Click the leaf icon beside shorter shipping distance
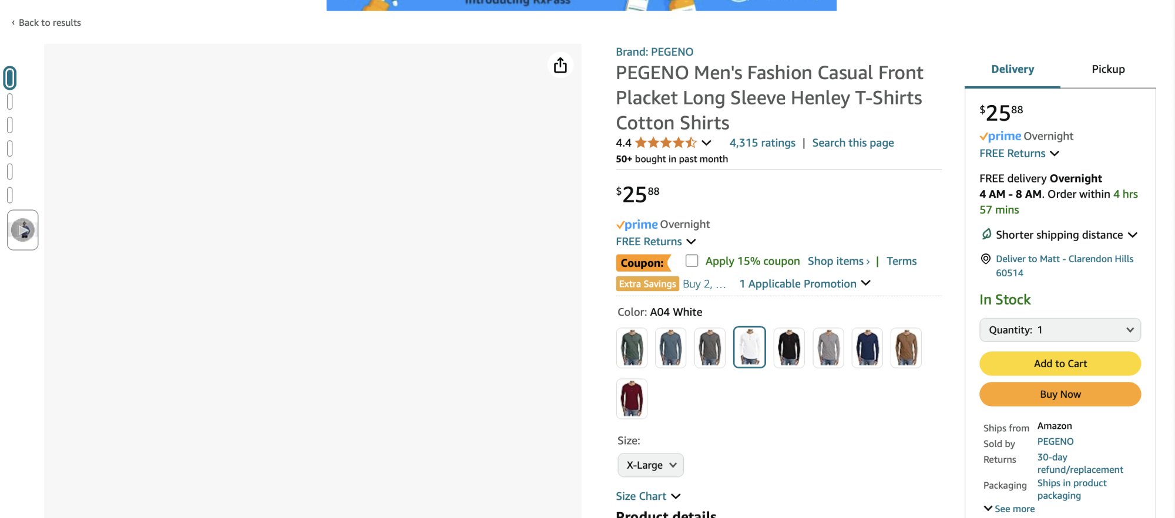 985,234
